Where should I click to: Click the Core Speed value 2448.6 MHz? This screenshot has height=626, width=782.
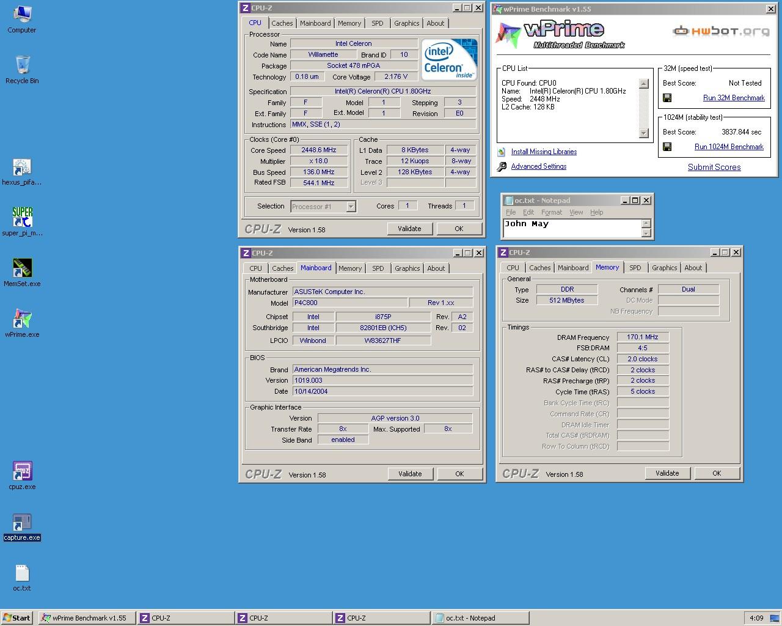pos(319,150)
